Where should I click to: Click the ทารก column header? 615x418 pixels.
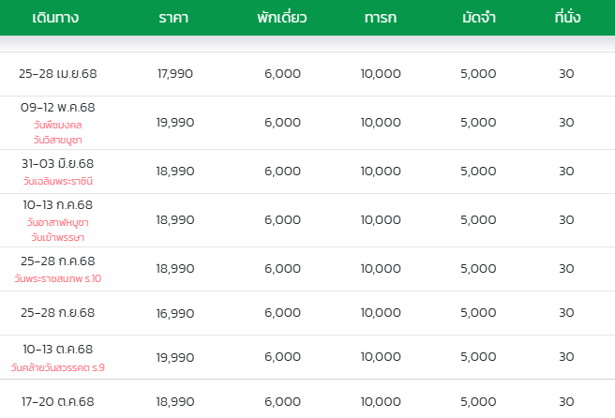click(381, 18)
